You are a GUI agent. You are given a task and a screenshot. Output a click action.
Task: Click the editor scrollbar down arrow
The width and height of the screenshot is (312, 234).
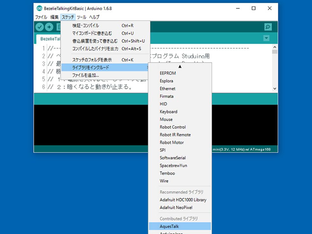[274, 89]
